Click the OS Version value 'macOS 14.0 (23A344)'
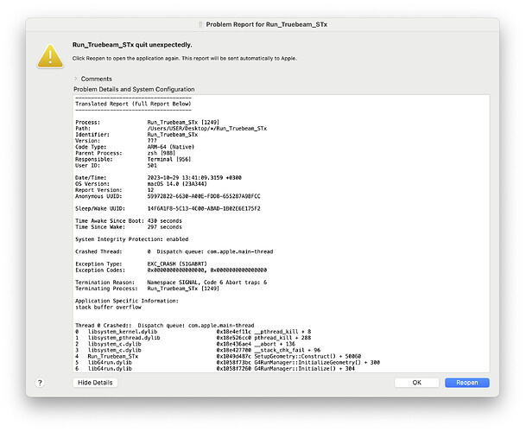526x432 pixels. (177, 184)
